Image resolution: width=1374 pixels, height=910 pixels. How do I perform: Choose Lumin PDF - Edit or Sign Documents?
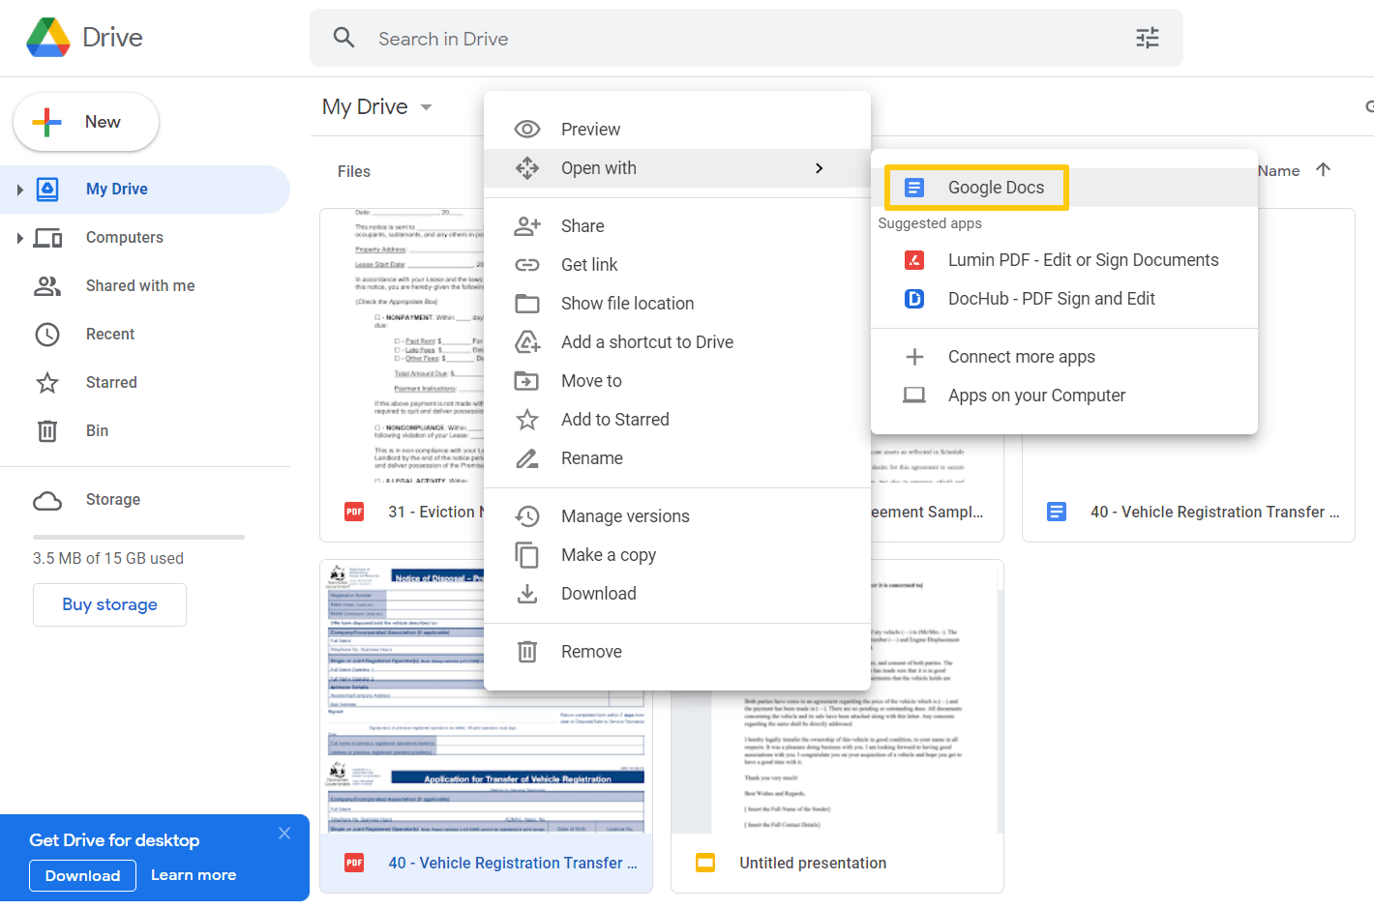1064,260
